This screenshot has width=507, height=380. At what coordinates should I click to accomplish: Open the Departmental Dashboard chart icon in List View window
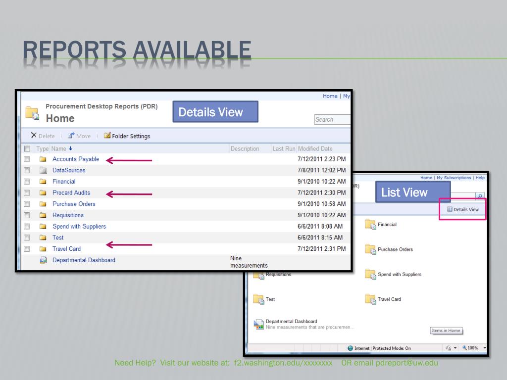pyautogui.click(x=258, y=324)
